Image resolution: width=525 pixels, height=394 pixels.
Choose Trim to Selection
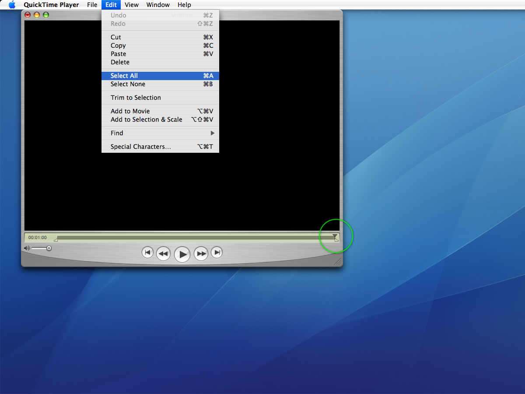pos(160,98)
